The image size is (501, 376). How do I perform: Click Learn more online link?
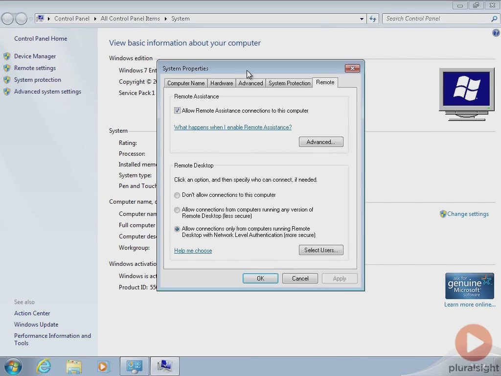(470, 305)
